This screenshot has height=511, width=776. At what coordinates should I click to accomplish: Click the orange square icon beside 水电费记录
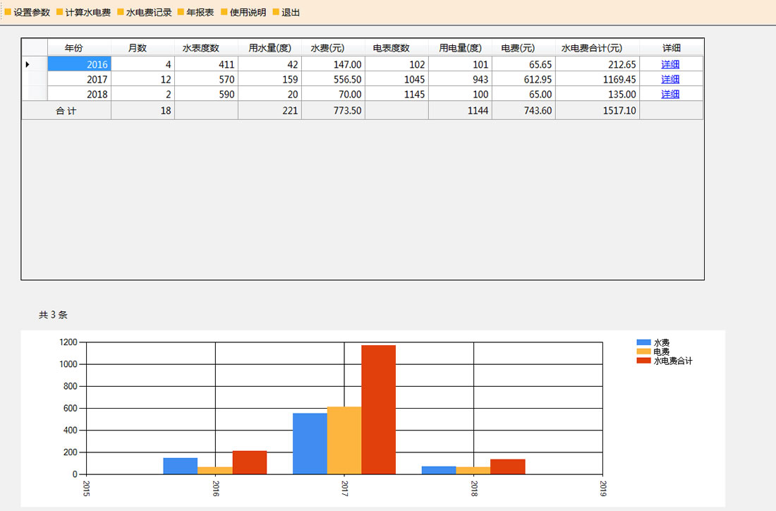click(120, 12)
